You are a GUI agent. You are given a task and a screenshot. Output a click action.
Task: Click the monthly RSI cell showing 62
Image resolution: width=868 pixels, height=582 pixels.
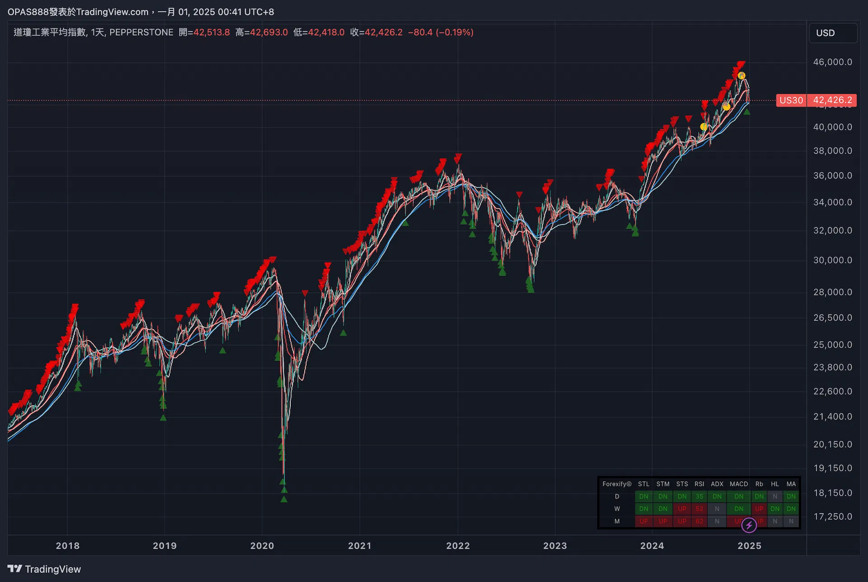pos(699,521)
